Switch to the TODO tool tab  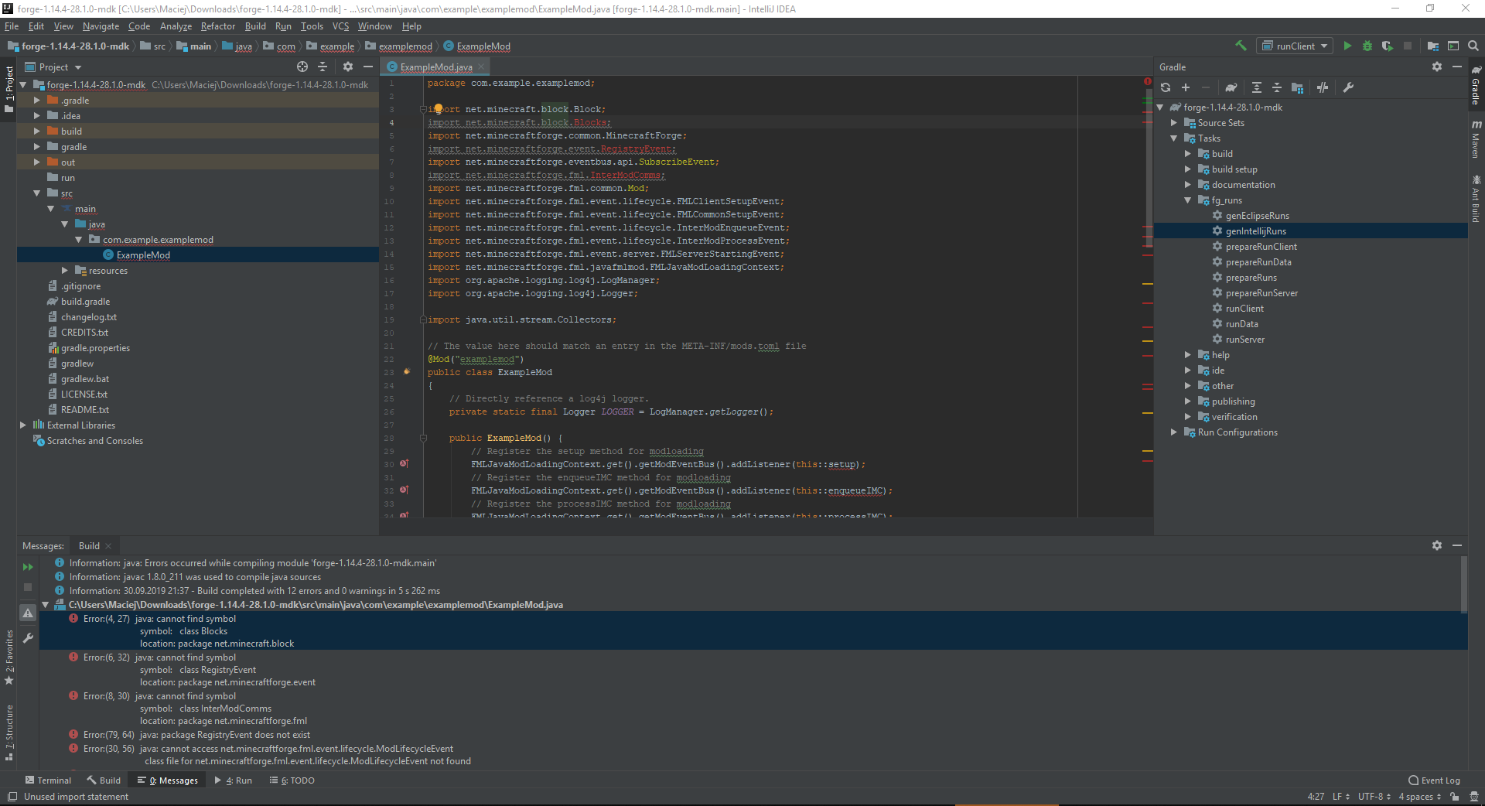292,780
